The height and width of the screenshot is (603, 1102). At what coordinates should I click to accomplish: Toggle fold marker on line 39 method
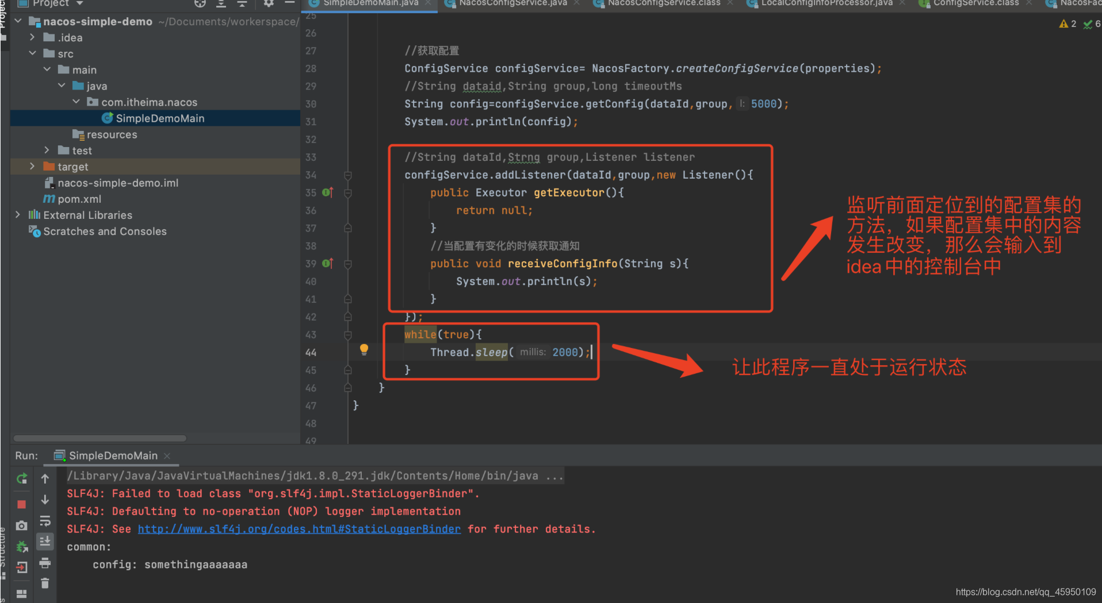pos(348,264)
